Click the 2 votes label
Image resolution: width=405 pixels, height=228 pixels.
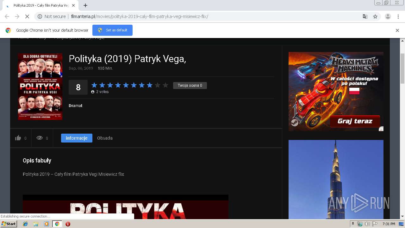coord(102,92)
